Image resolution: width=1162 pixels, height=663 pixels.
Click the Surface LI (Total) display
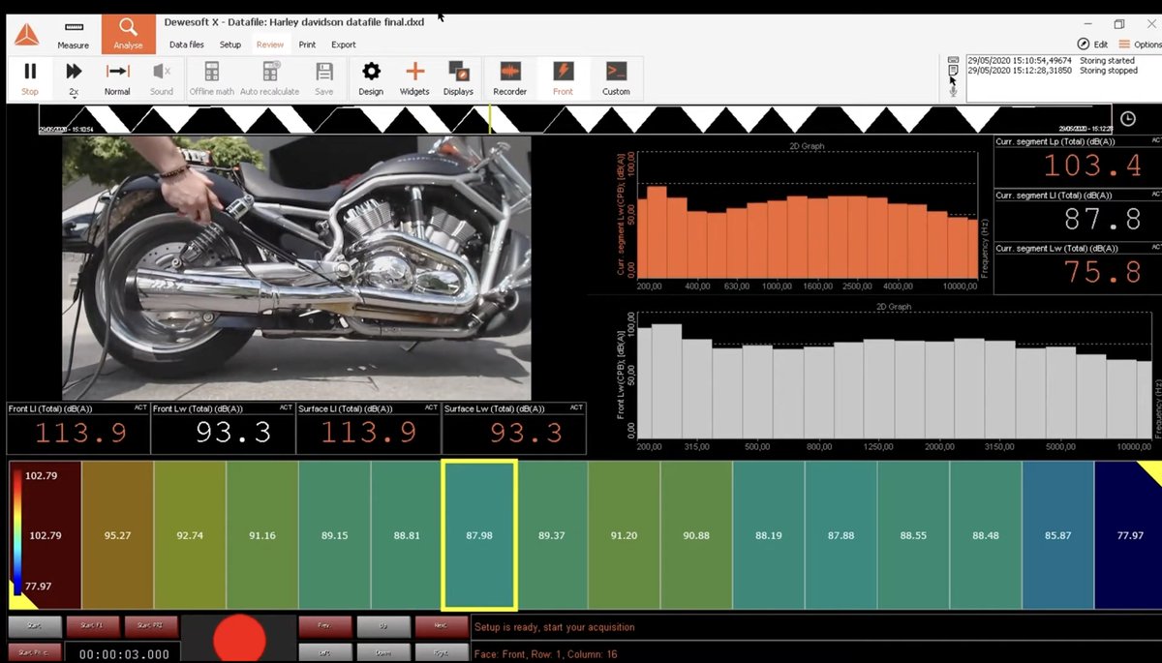pyautogui.click(x=368, y=429)
